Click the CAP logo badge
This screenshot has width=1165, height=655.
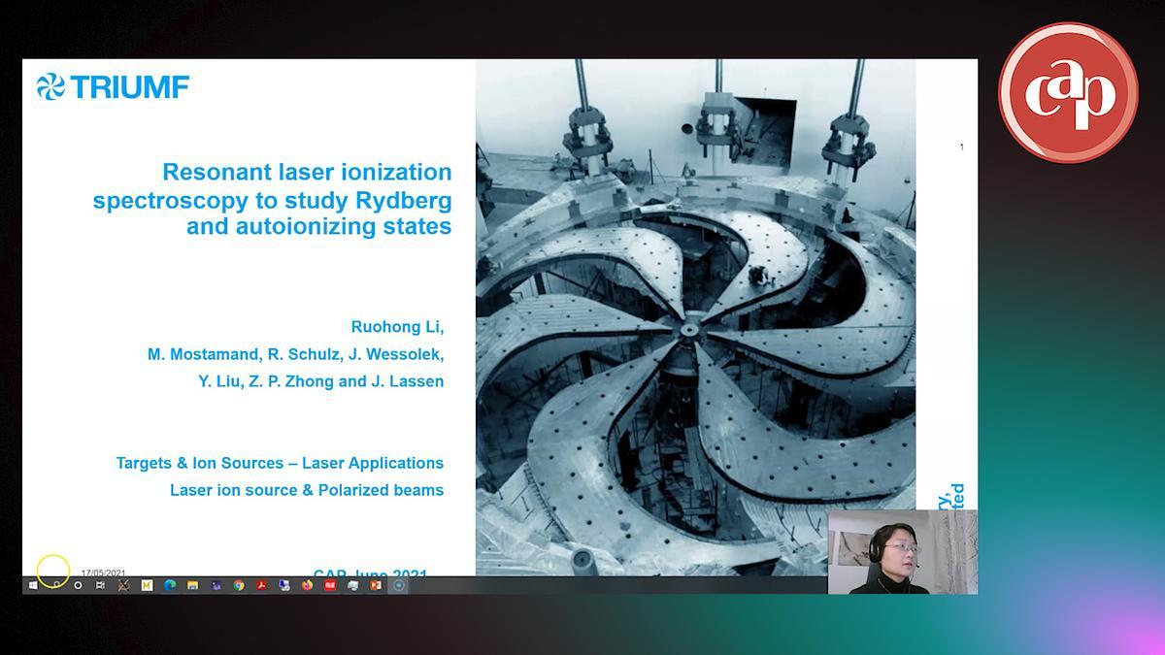[1068, 92]
